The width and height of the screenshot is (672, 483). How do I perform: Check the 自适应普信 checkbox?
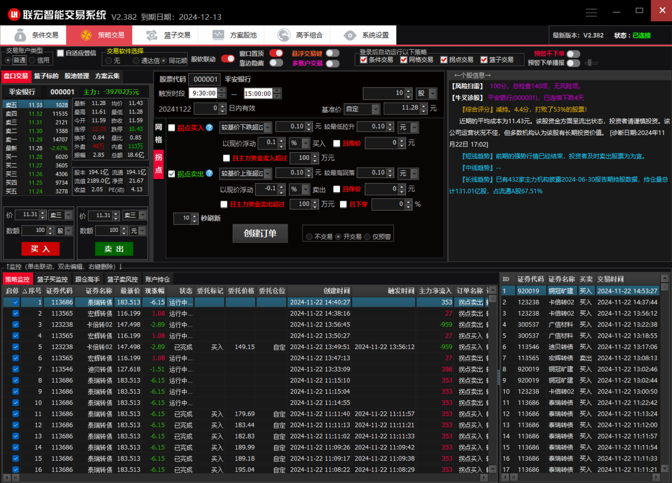[61, 53]
